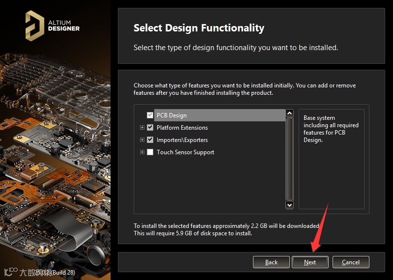The height and width of the screenshot is (280, 393).
Task: Toggle the PCB Design checkbox
Action: tap(150, 115)
